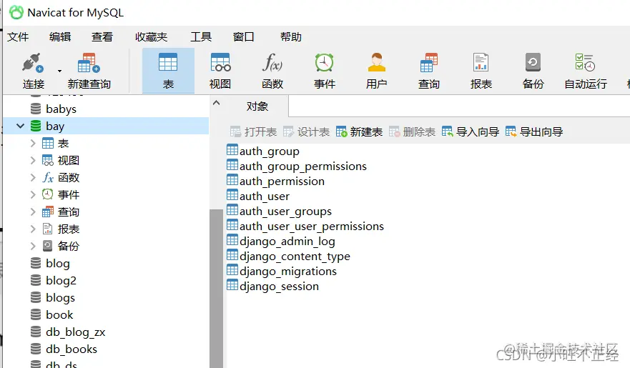Click the Queries (查询) icon in tree
The image size is (630, 368).
[x=48, y=212]
